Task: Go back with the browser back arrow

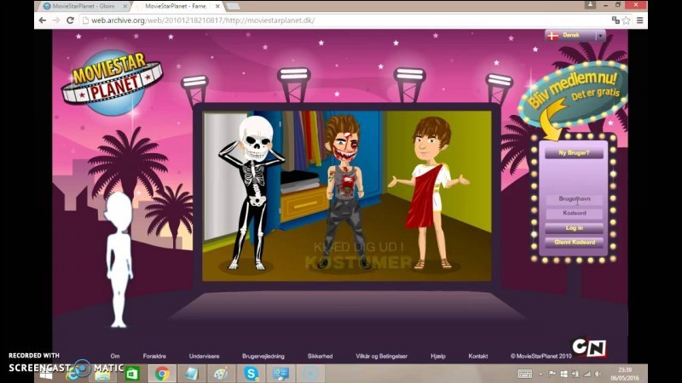Action: 42,20
